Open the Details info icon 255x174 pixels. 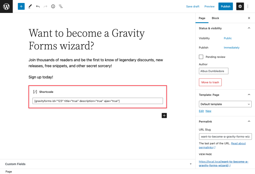click(53, 6)
